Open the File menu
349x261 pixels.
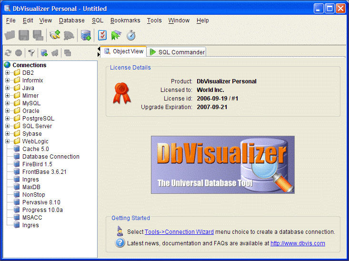[10, 20]
